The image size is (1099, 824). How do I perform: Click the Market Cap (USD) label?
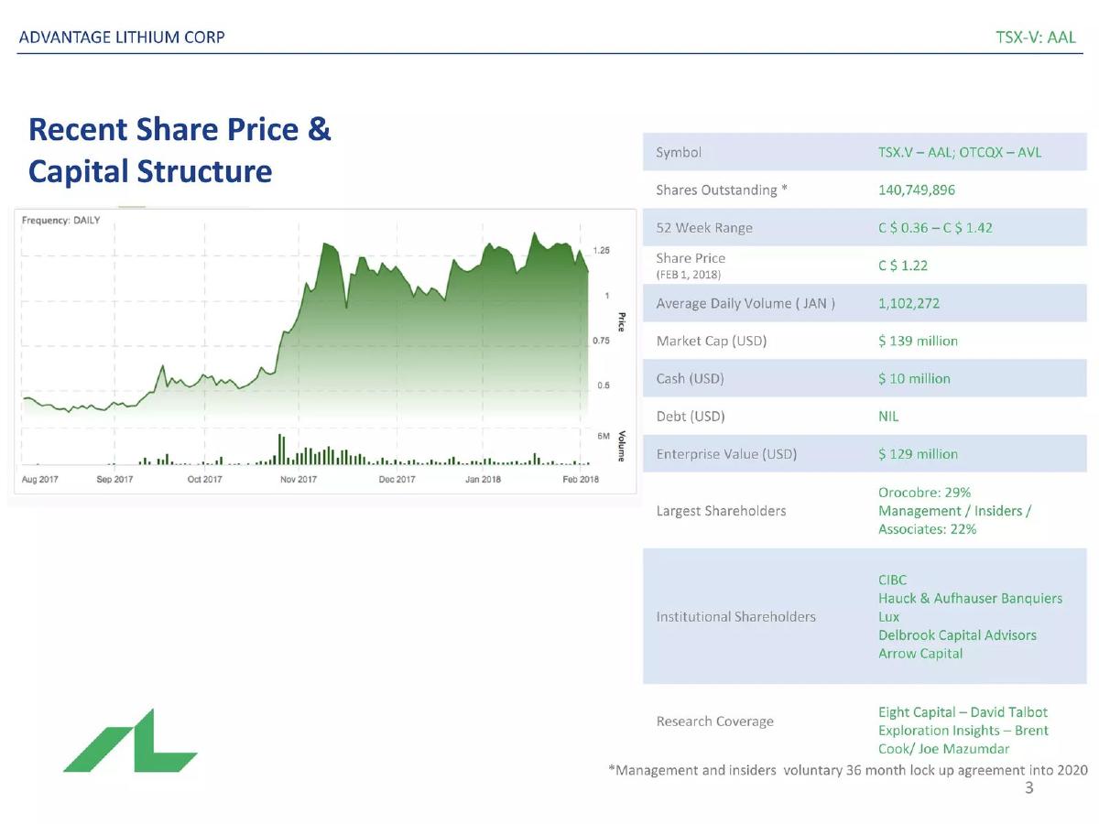(712, 341)
